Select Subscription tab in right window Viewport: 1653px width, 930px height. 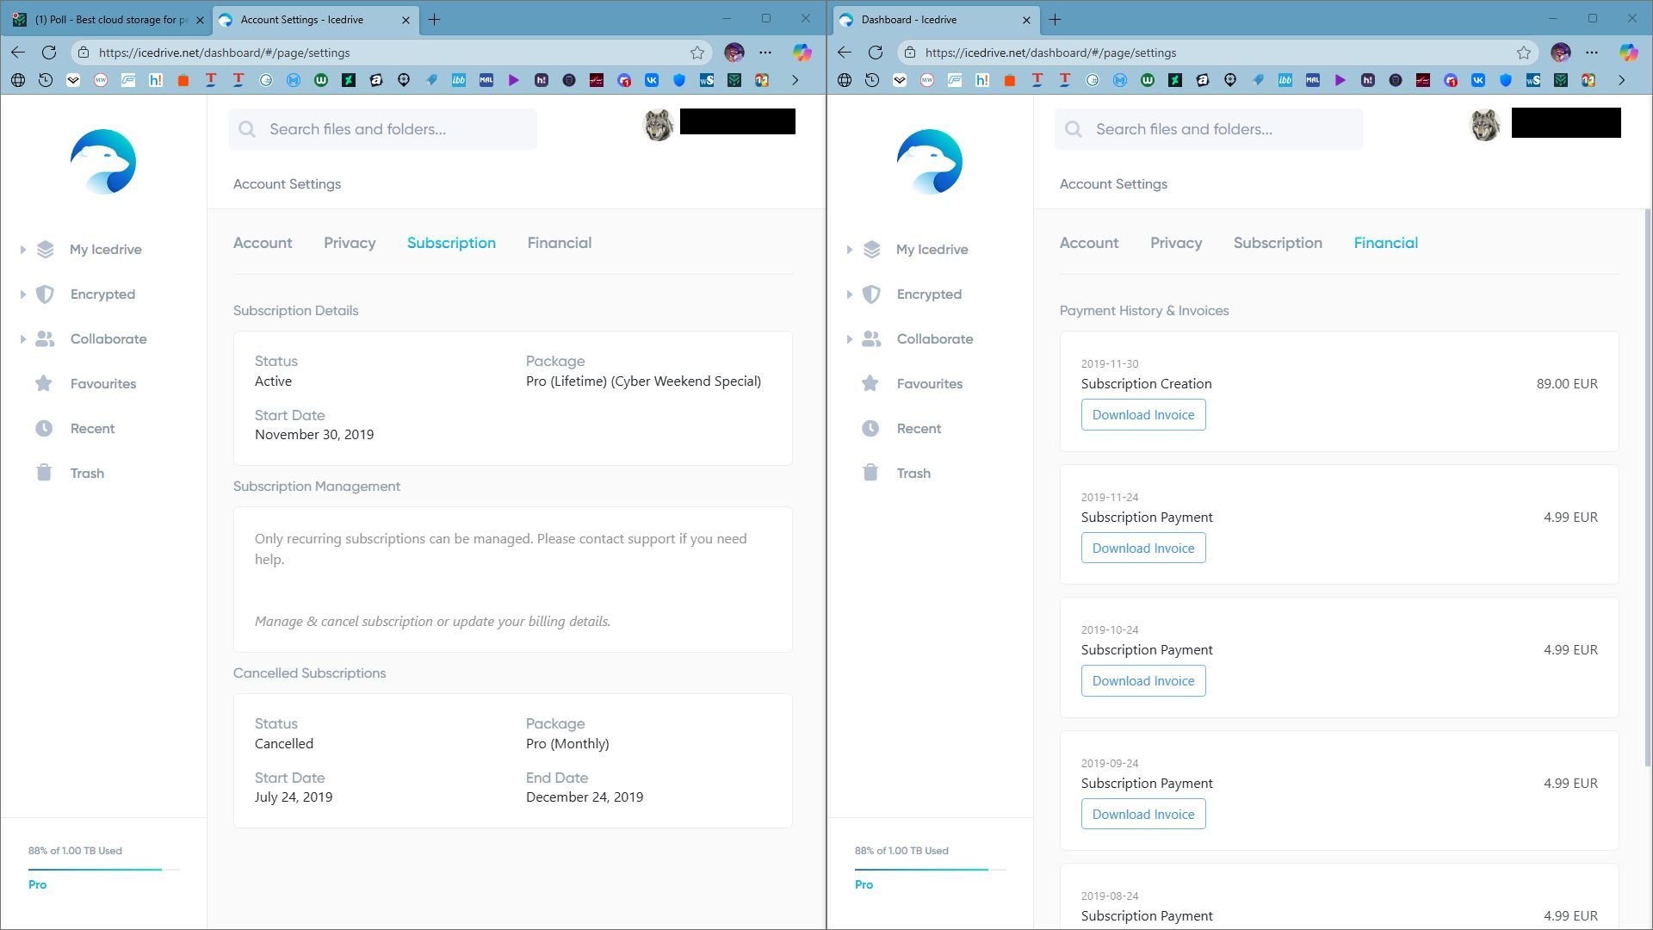pyautogui.click(x=1278, y=243)
